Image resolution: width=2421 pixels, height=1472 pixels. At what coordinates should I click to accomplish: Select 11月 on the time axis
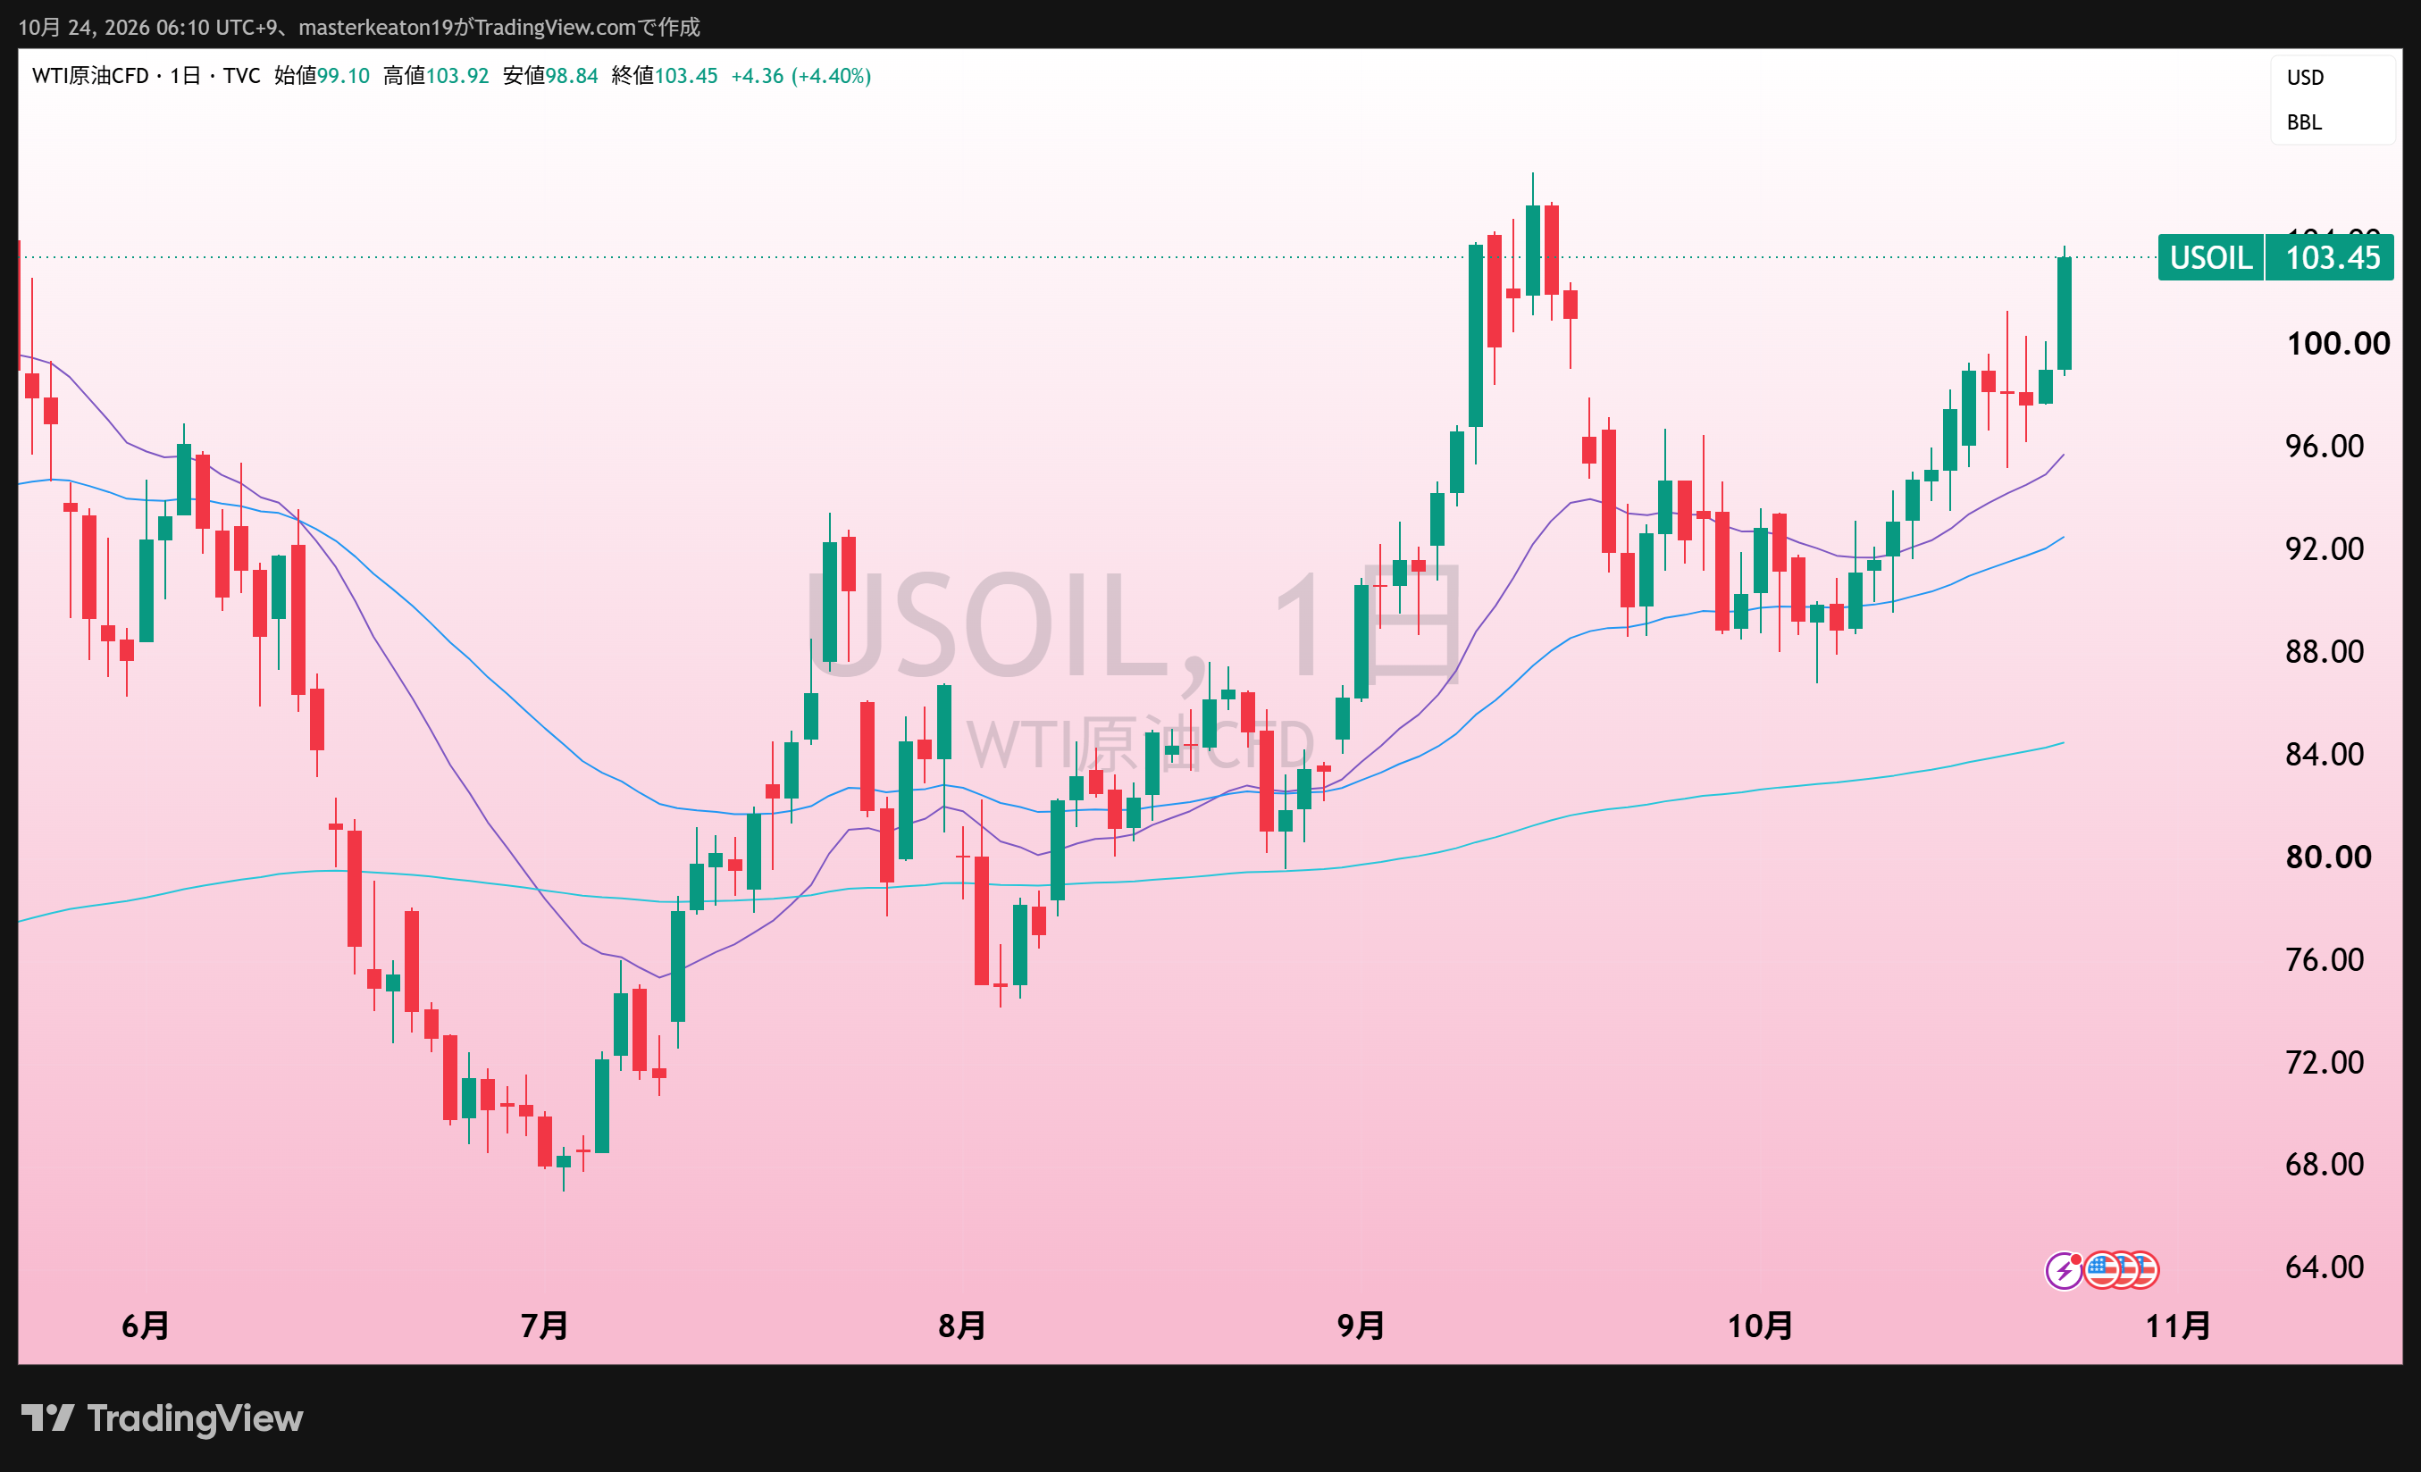2177,1326
